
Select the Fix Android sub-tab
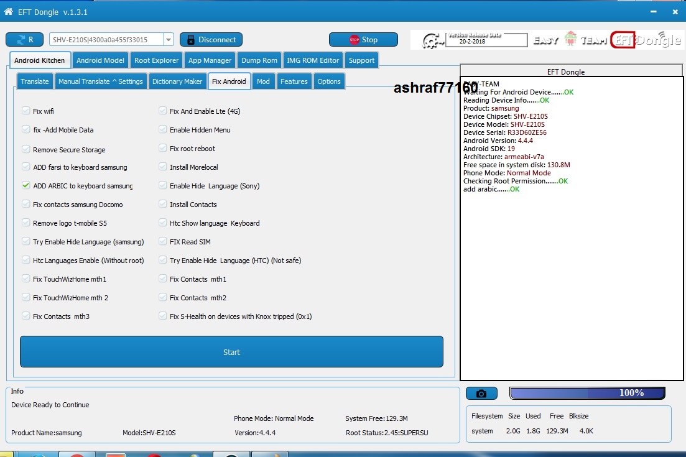229,81
